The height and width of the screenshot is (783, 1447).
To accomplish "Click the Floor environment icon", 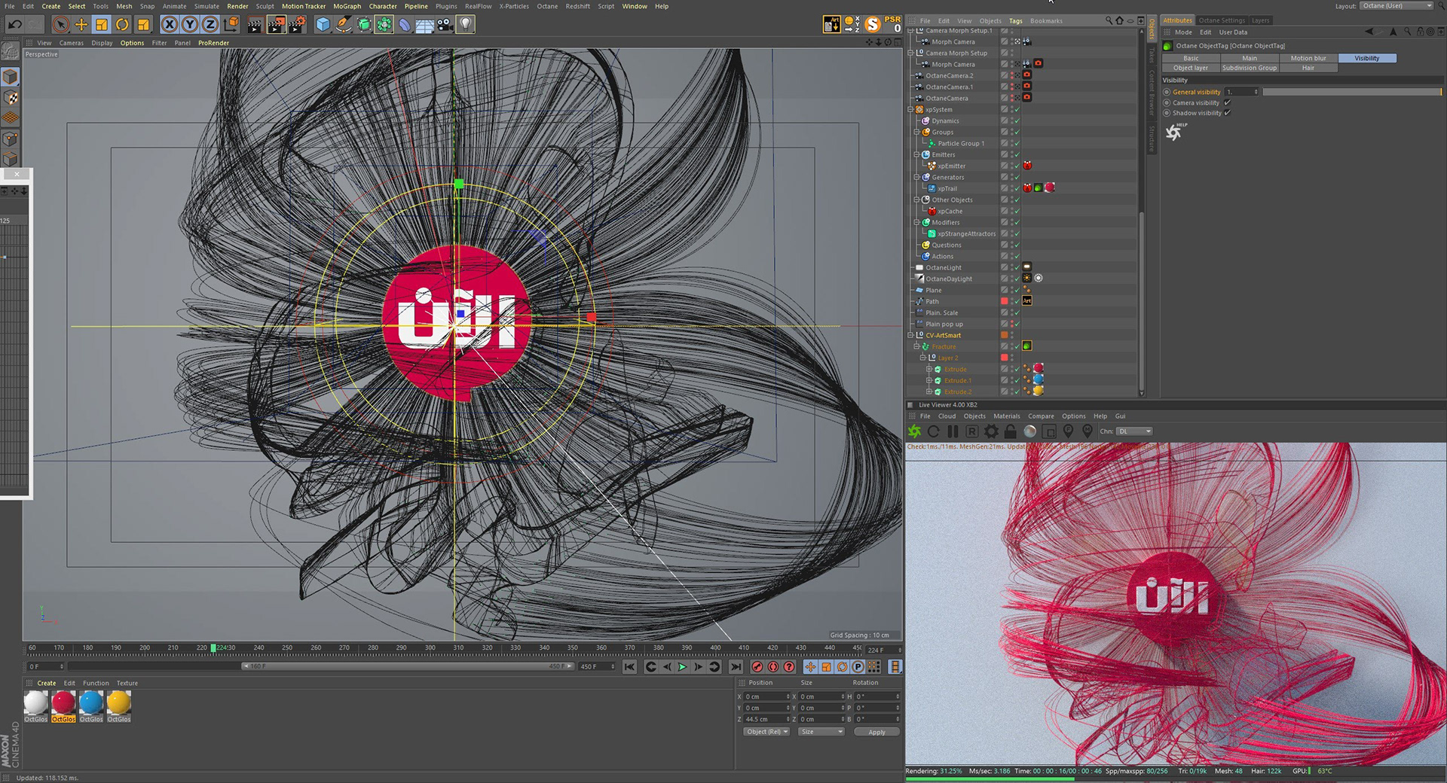I will tap(425, 25).
